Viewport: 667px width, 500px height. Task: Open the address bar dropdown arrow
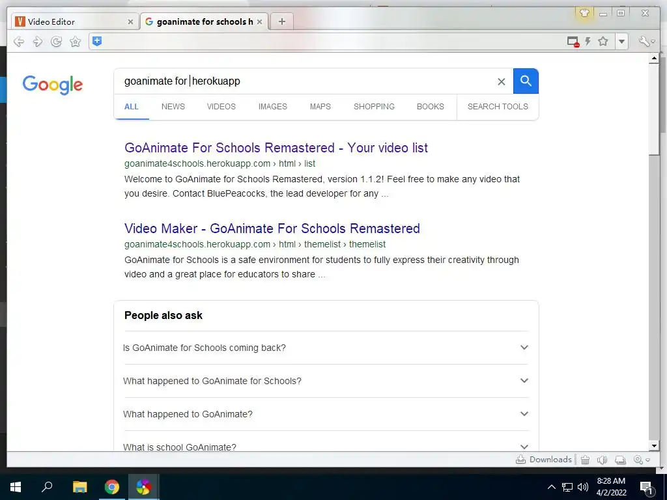click(621, 42)
